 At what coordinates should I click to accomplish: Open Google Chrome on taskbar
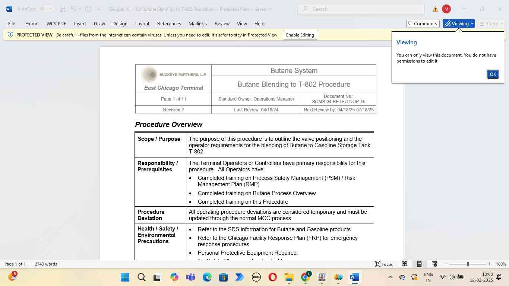pos(306,277)
